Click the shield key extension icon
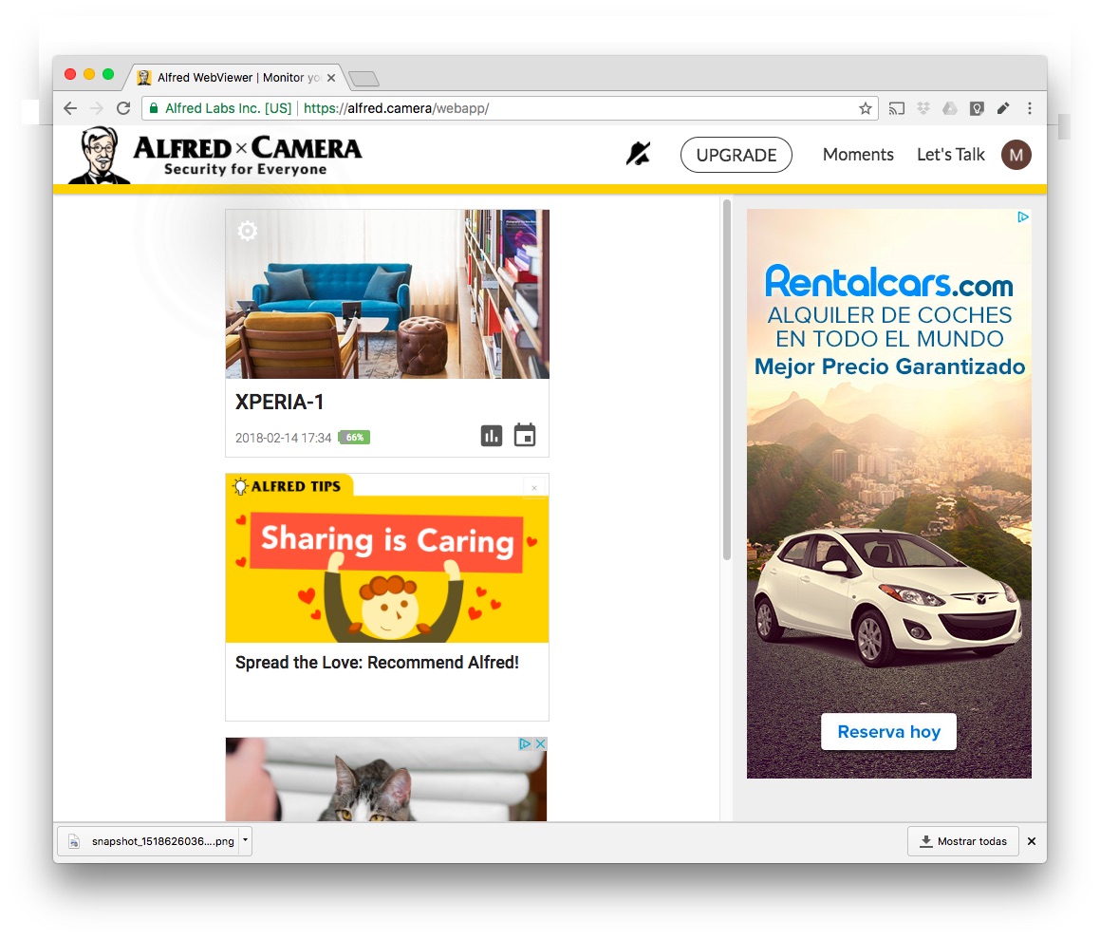The image size is (1100, 939). pyautogui.click(x=977, y=108)
